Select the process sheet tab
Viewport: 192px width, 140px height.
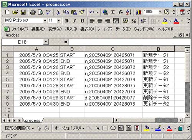click(x=33, y=120)
